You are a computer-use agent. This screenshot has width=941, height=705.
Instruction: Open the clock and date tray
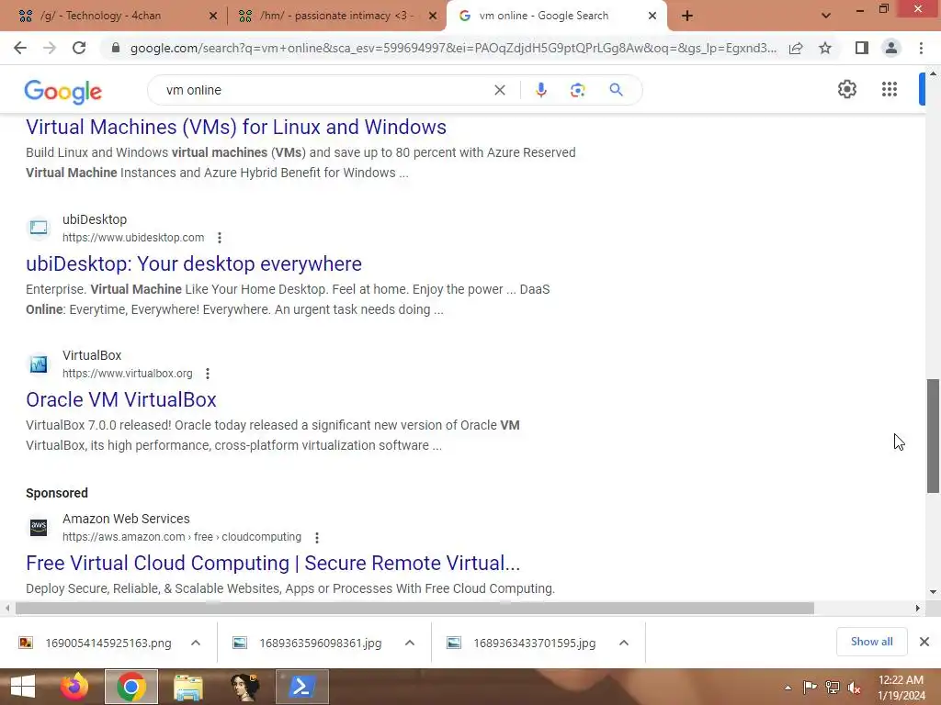coord(901,687)
